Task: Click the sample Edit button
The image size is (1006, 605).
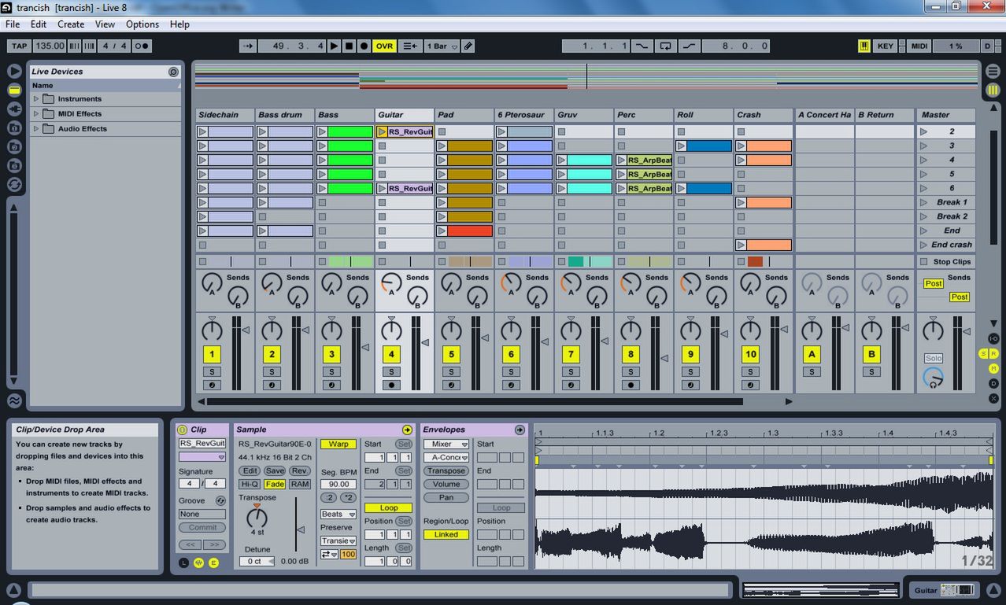Action: coord(250,470)
